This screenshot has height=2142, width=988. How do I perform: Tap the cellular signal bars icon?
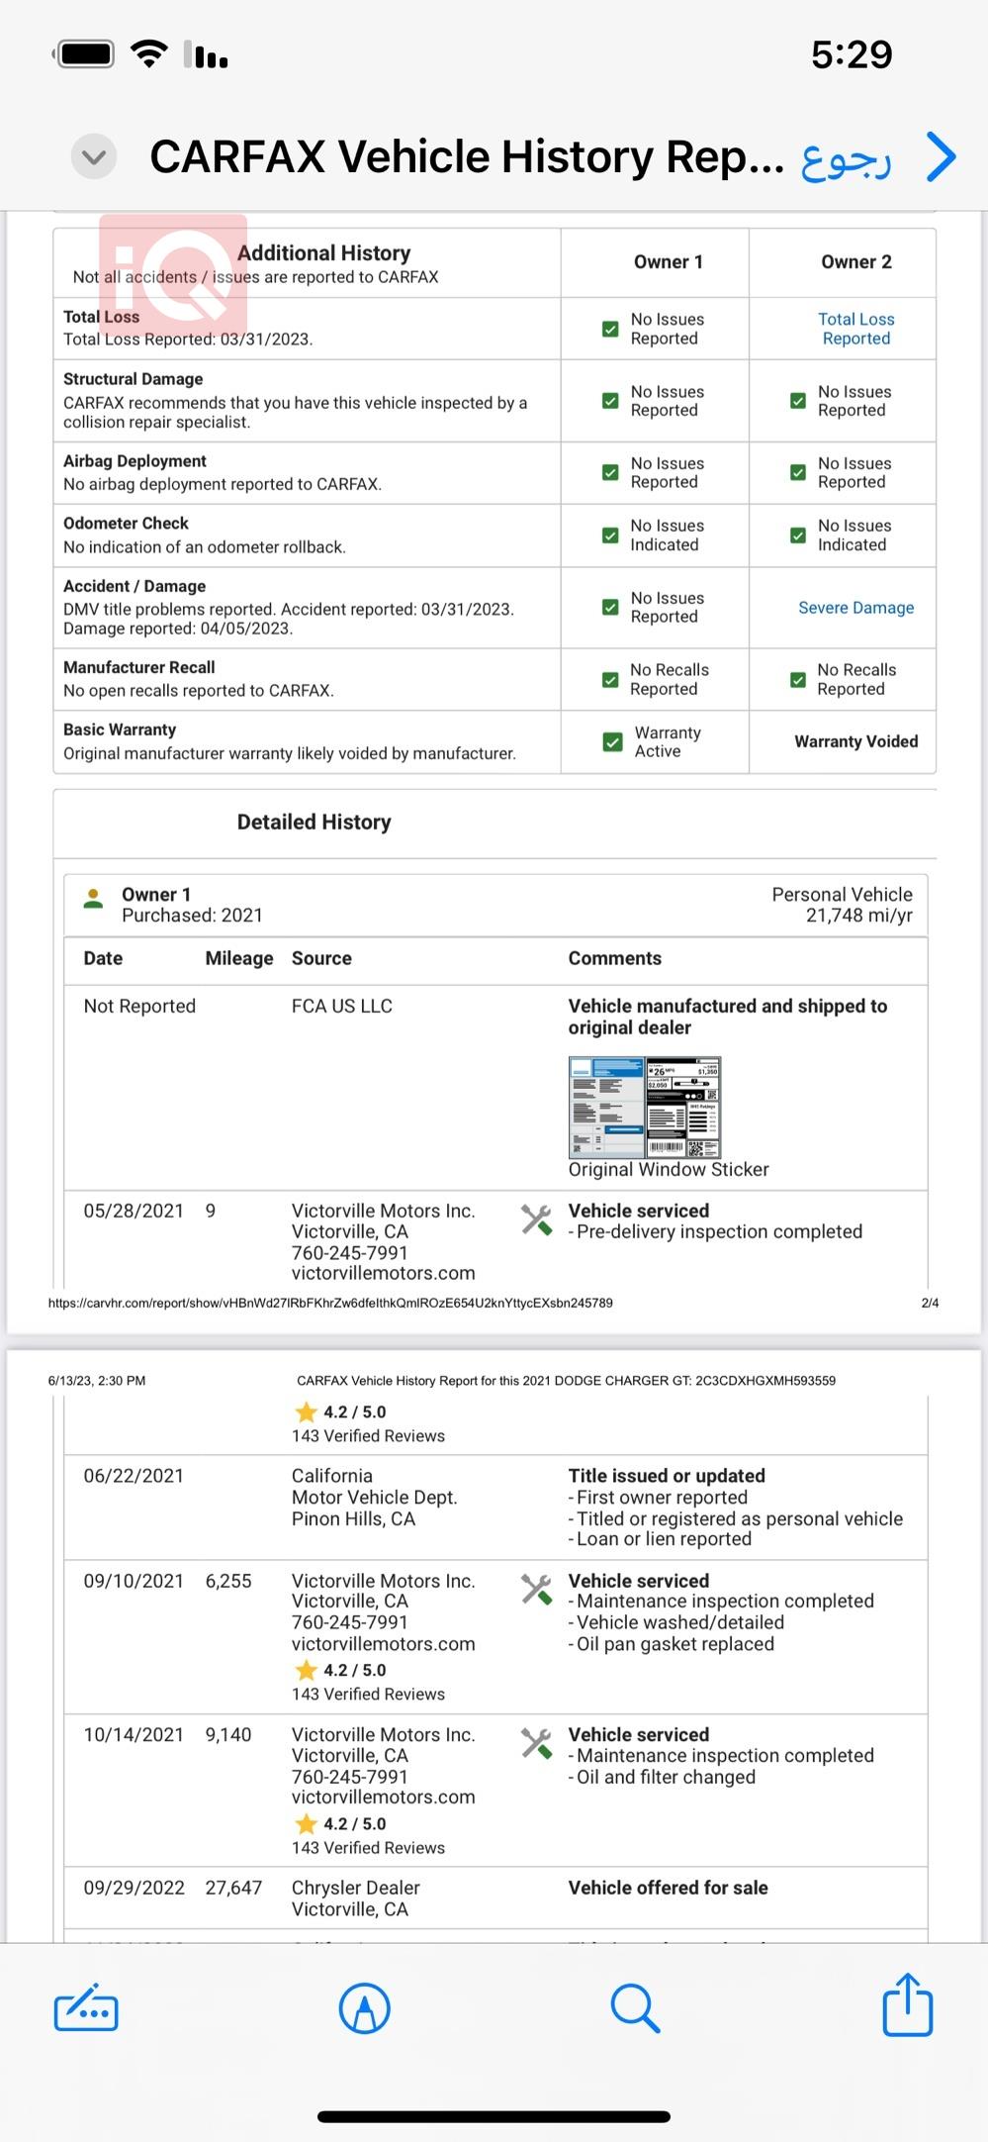point(206,54)
